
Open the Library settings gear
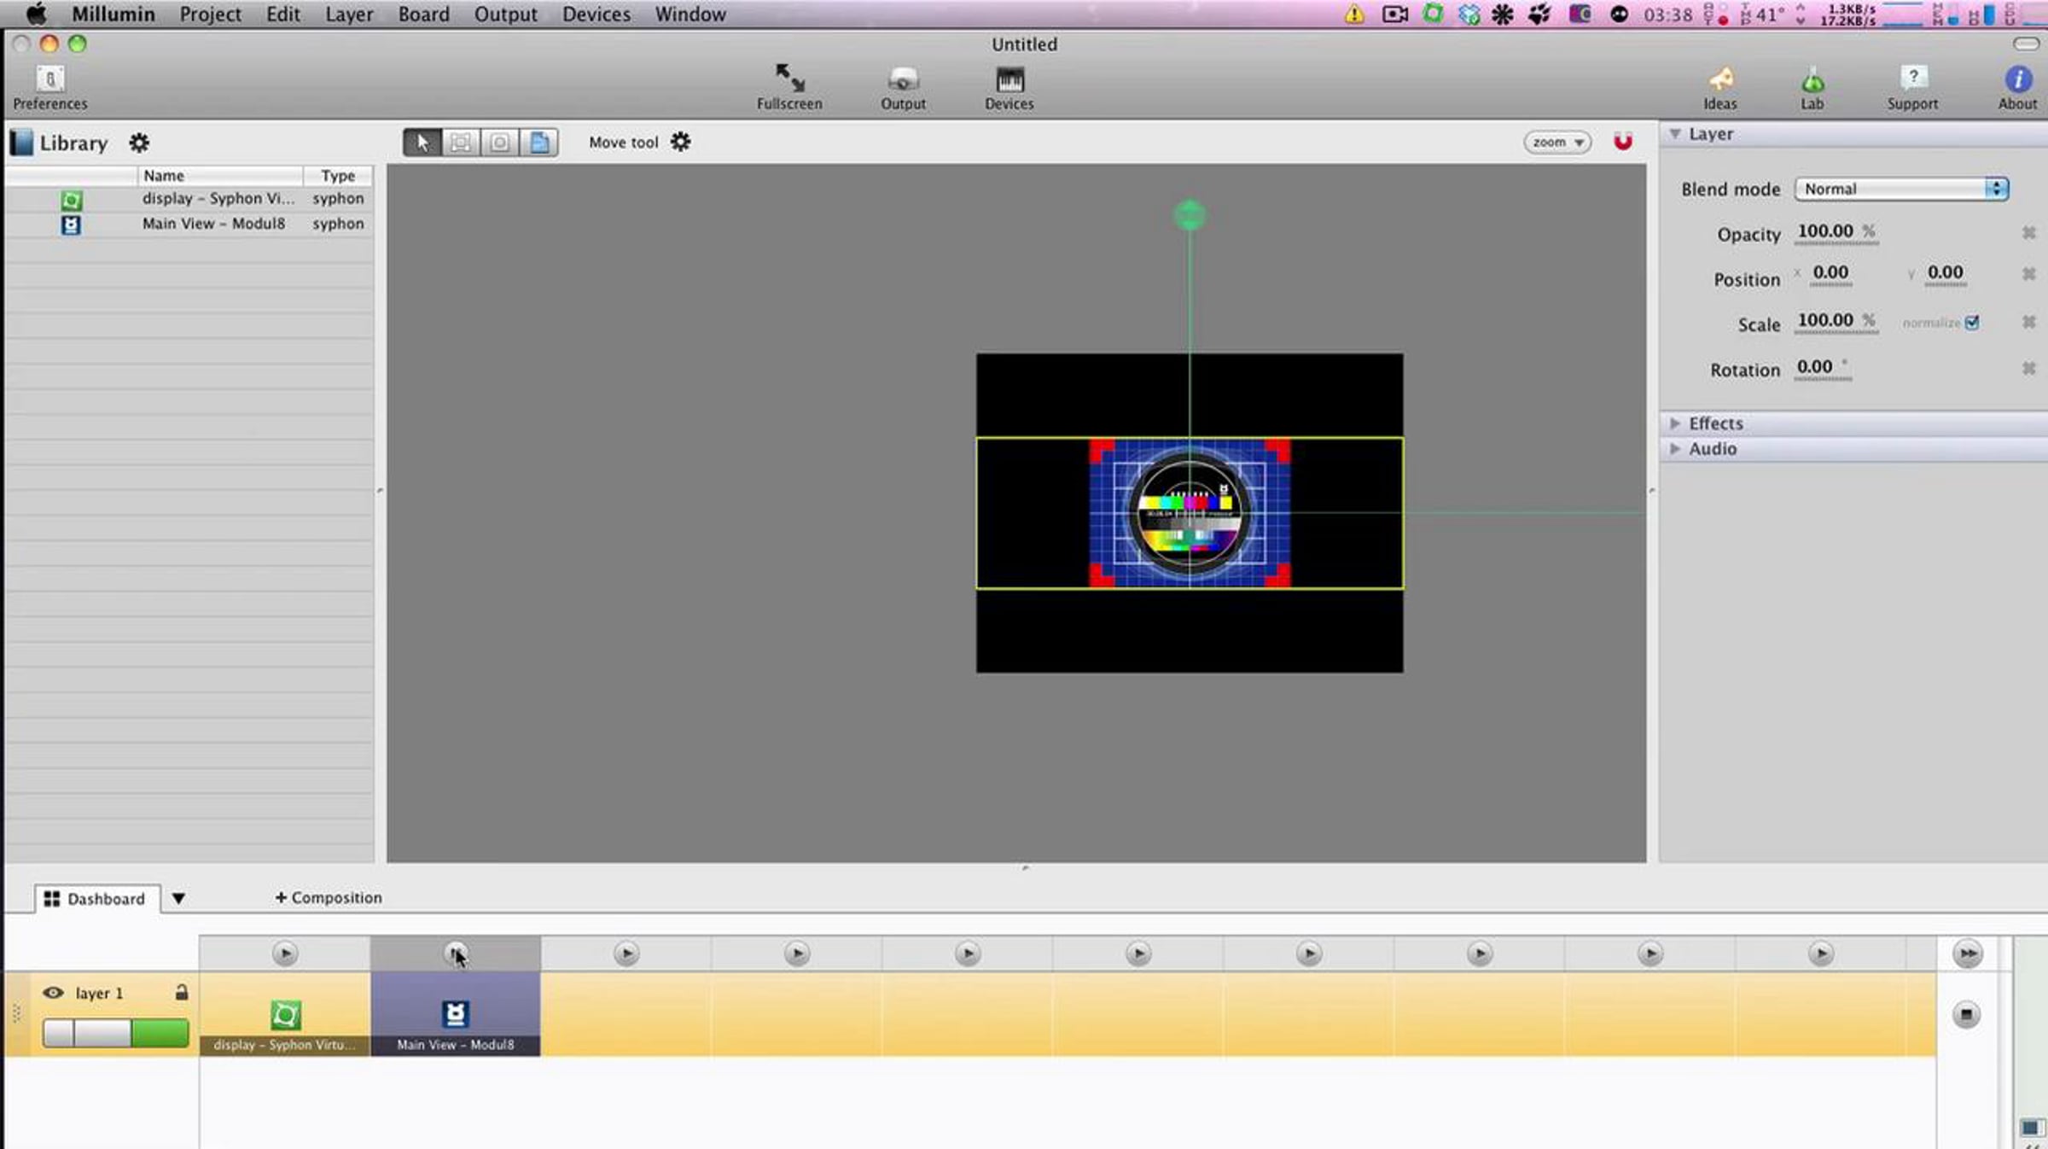click(x=139, y=143)
